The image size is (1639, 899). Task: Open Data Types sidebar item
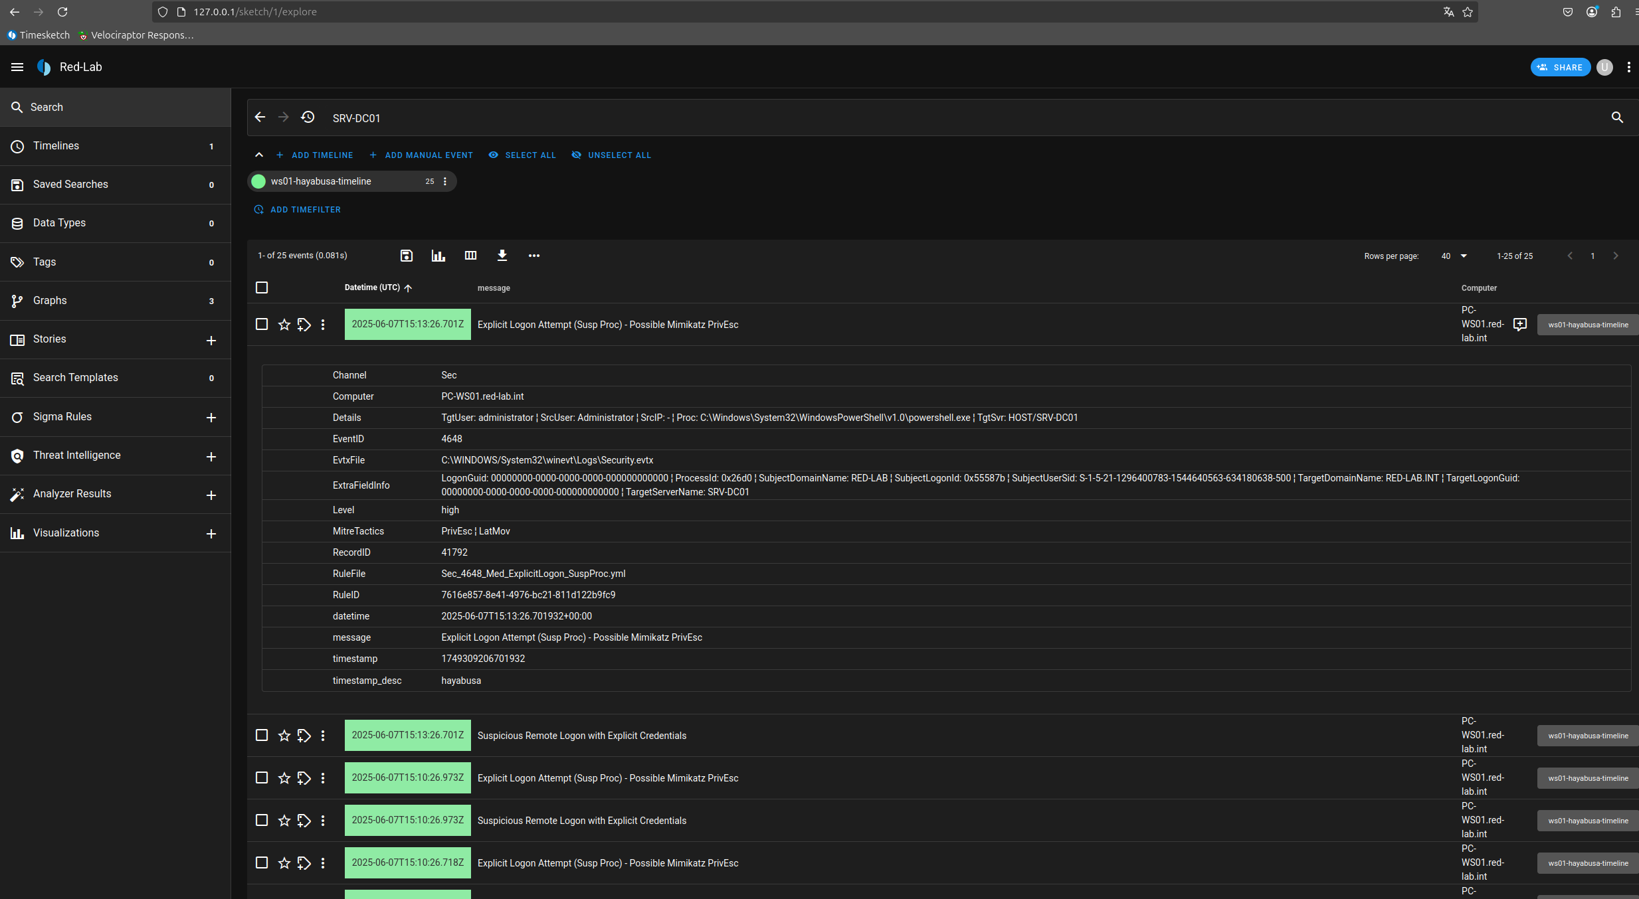click(116, 223)
